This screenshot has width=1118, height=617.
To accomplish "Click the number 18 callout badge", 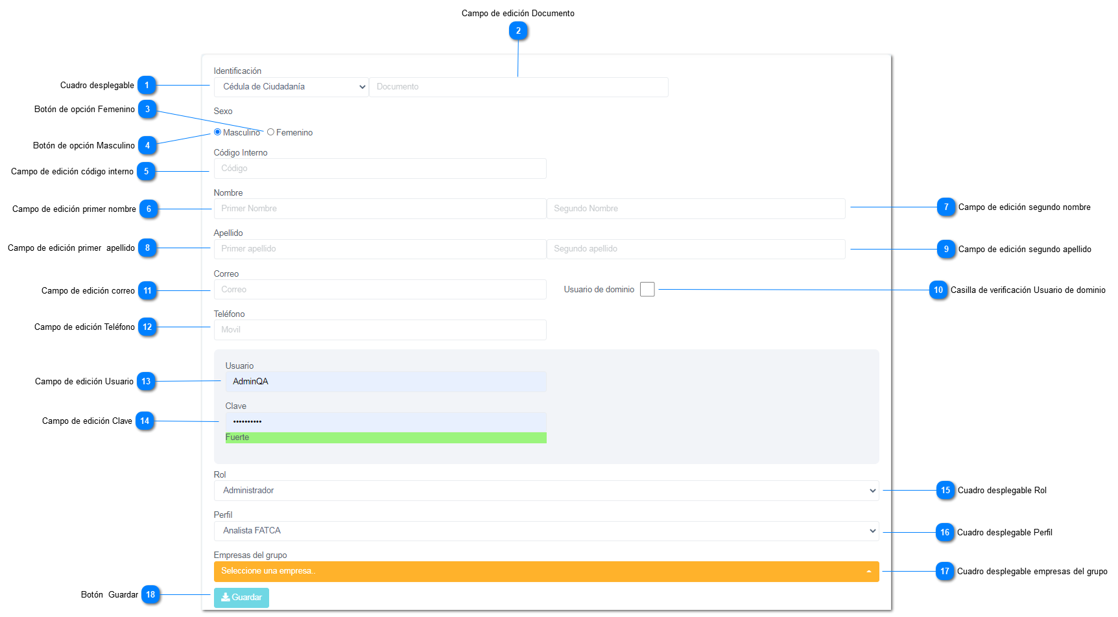I will [150, 594].
